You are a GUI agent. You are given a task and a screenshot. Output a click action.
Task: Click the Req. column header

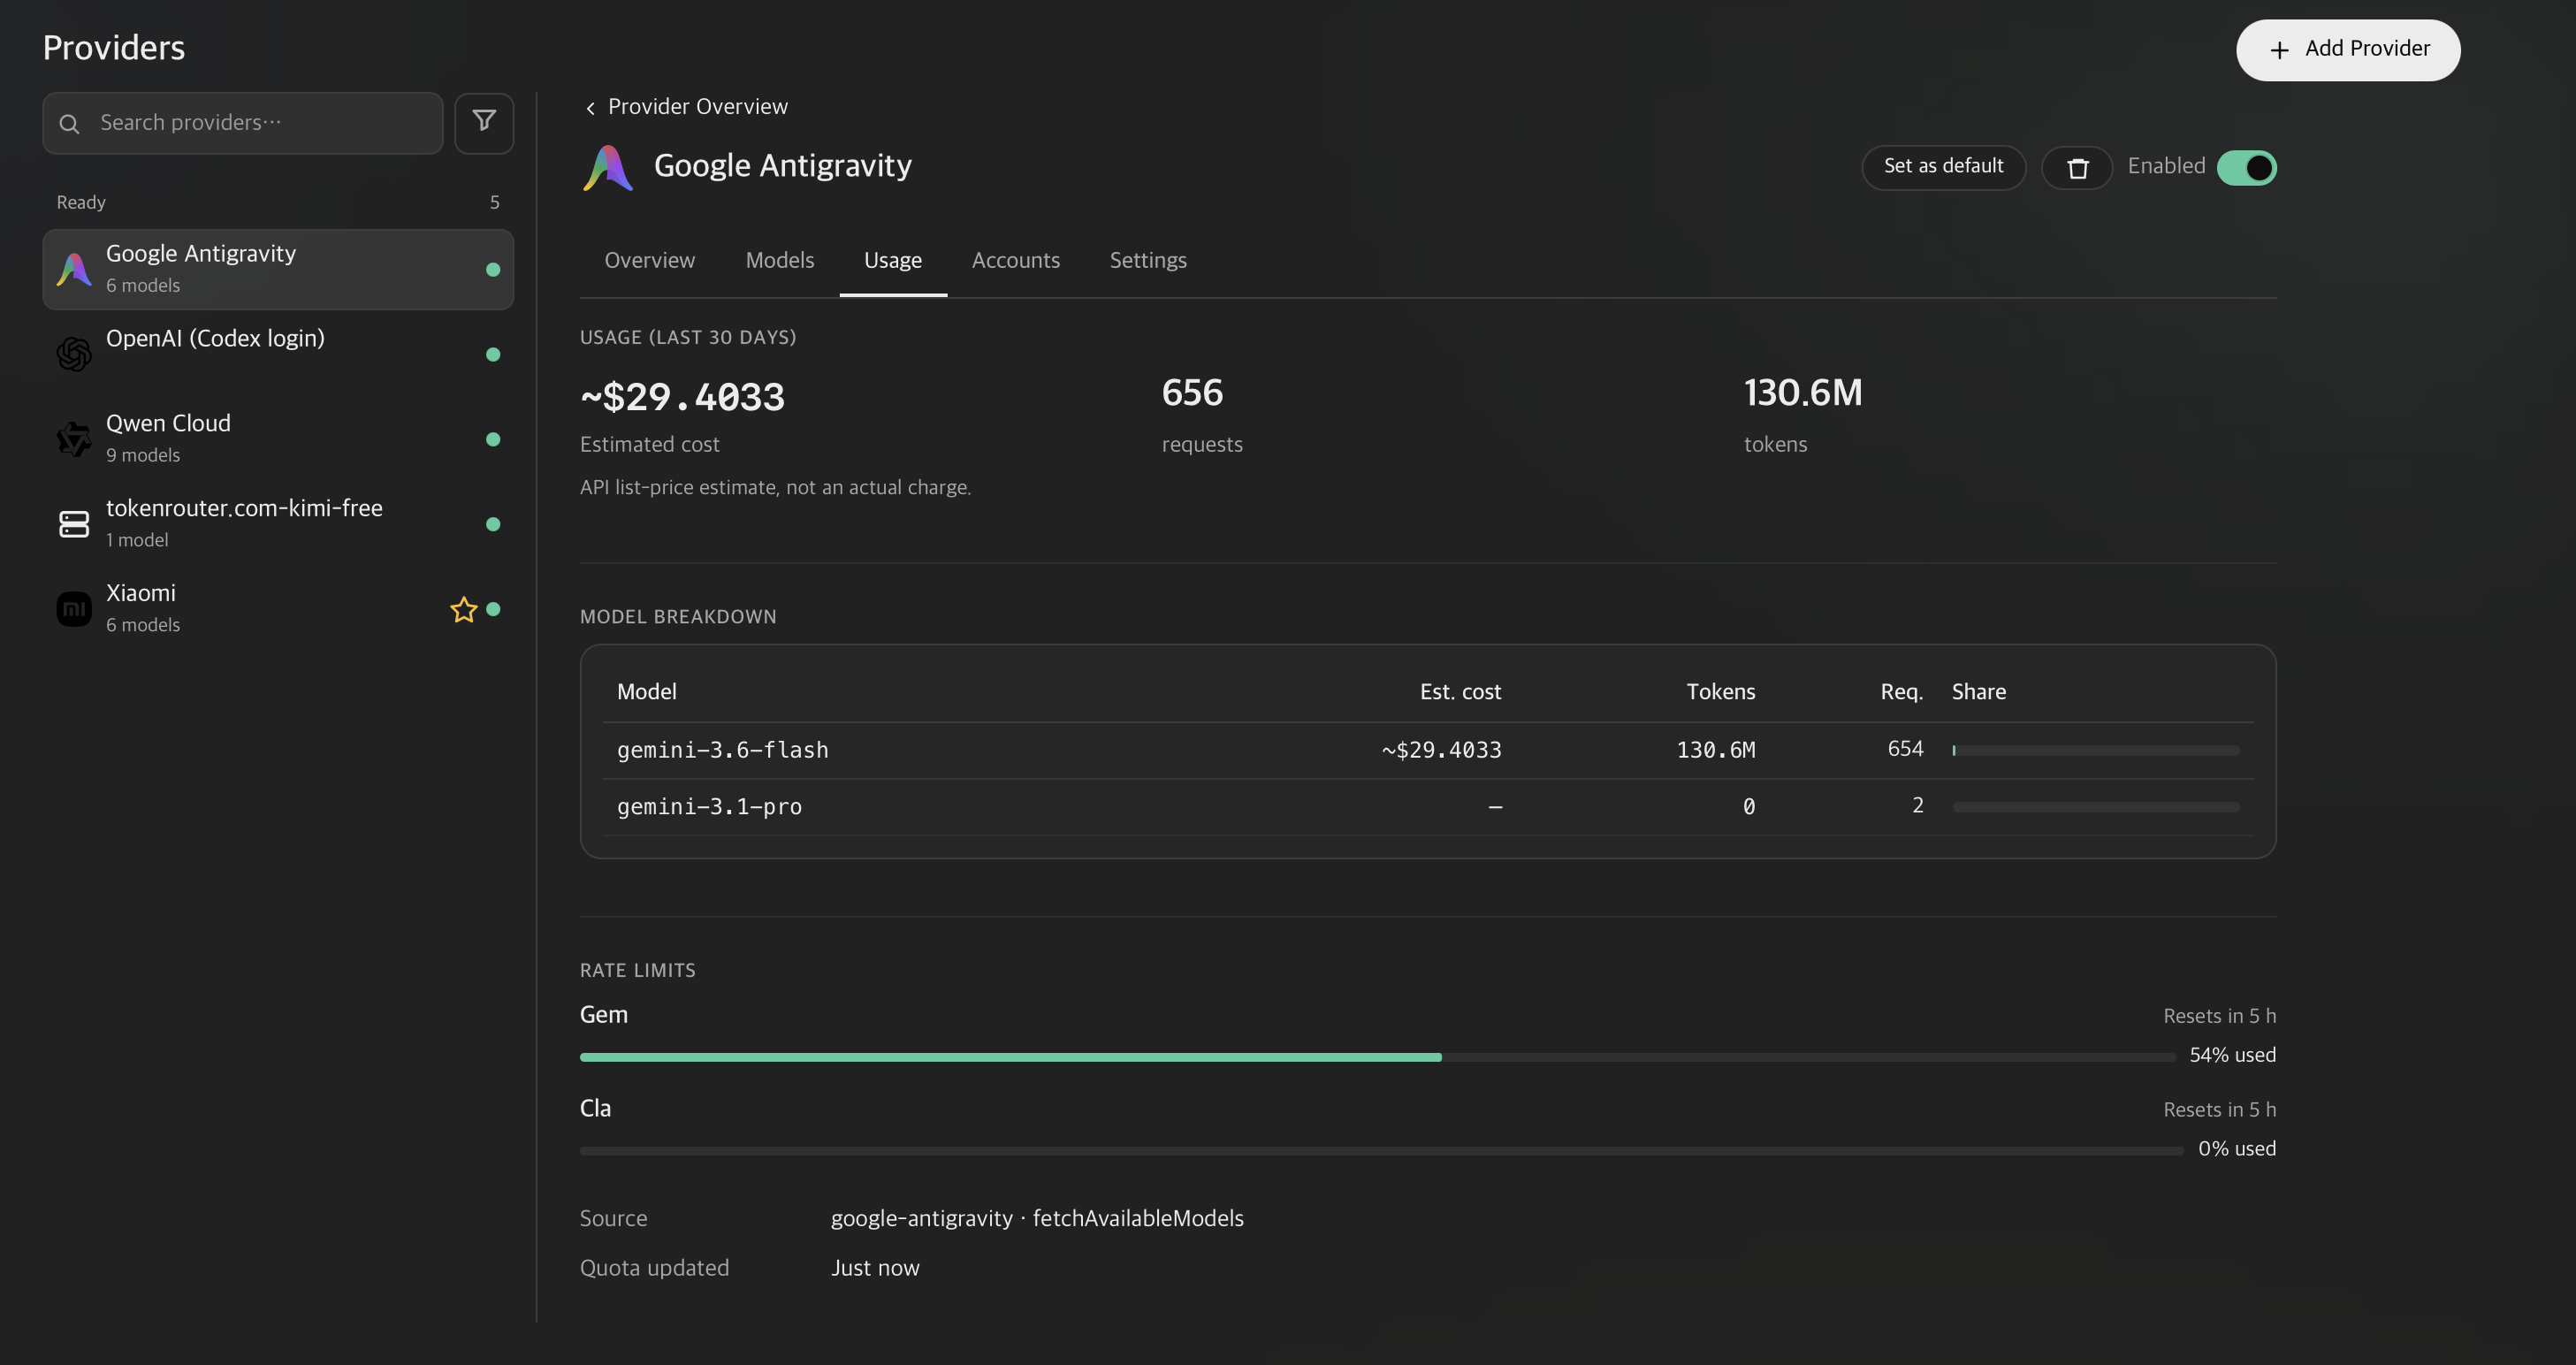point(1901,692)
